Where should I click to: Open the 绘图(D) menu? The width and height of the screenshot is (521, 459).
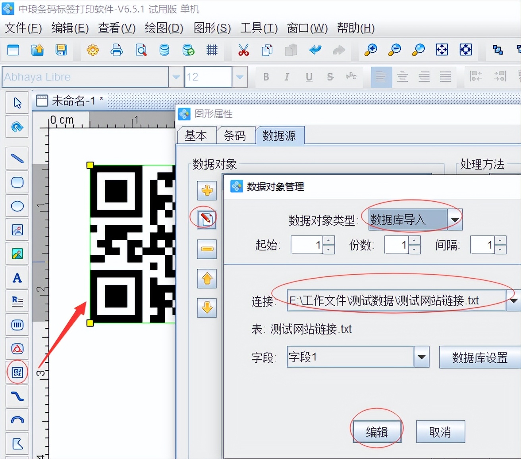(164, 28)
